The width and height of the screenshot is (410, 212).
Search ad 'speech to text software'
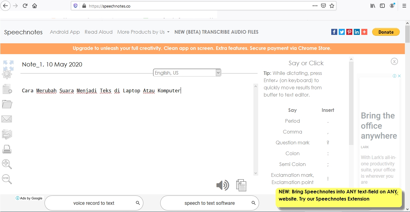click(x=210, y=203)
